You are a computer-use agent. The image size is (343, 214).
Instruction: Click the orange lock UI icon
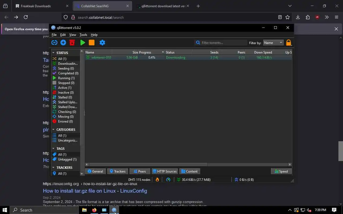[289, 43]
